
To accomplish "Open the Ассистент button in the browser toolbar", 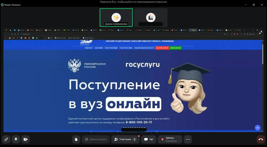I will click(x=251, y=34).
